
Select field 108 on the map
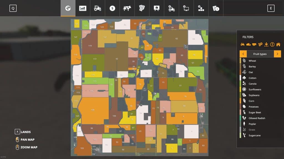point(93,110)
